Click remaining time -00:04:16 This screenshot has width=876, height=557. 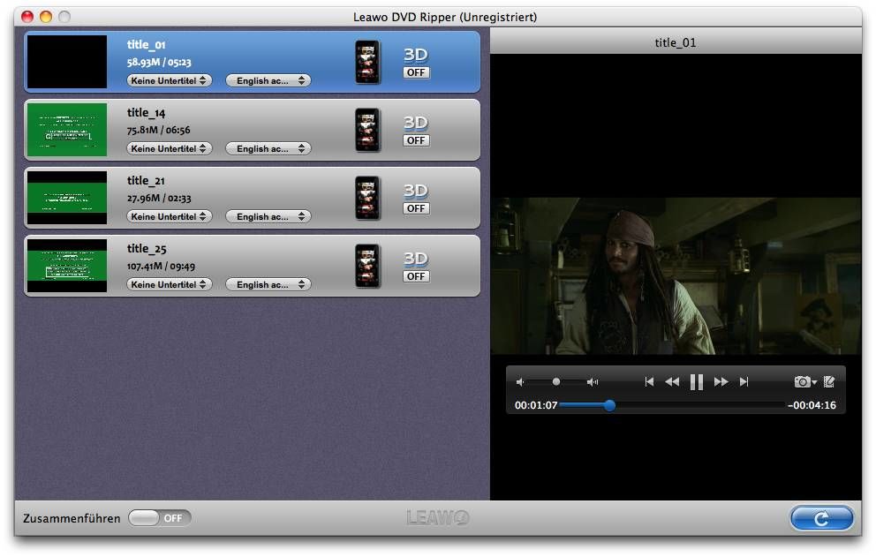click(812, 405)
